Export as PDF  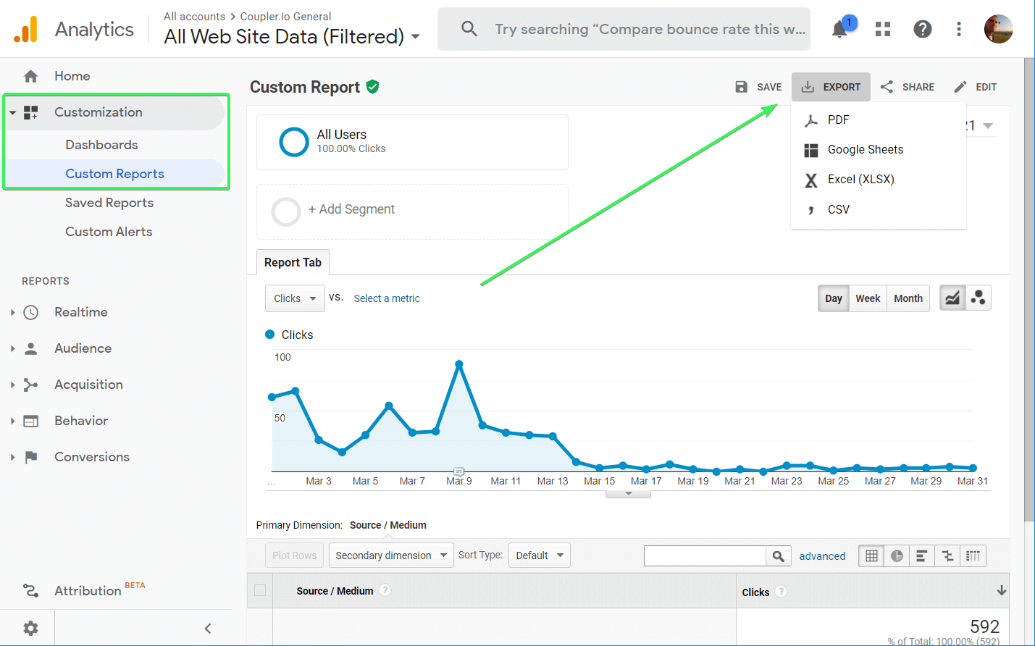[879, 120]
